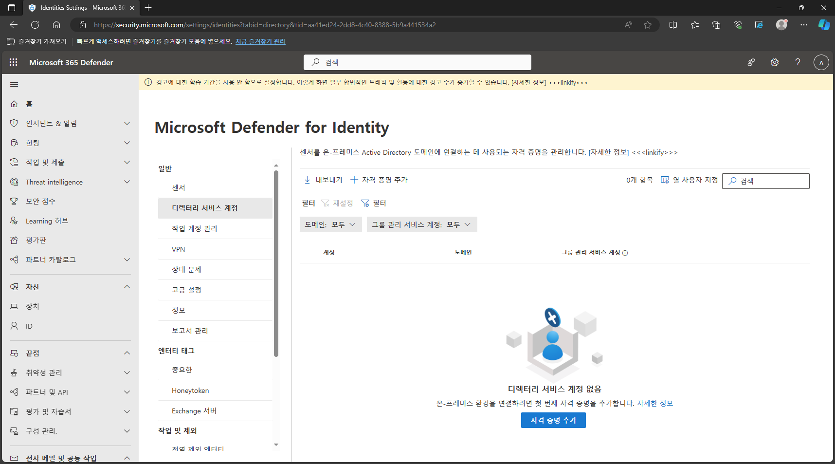This screenshot has height=464, width=835.
Task: Open browser settings ellipsis menu
Action: click(803, 25)
